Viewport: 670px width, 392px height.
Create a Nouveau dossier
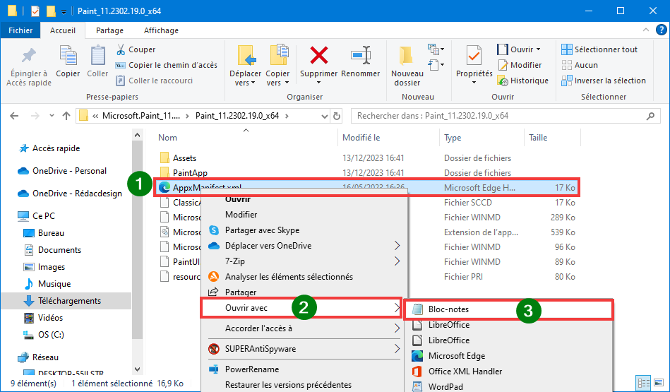point(407,66)
